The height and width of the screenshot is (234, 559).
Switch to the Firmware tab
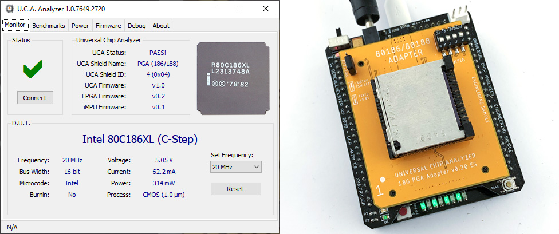108,26
